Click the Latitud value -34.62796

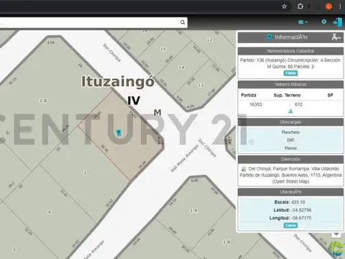pyautogui.click(x=301, y=210)
